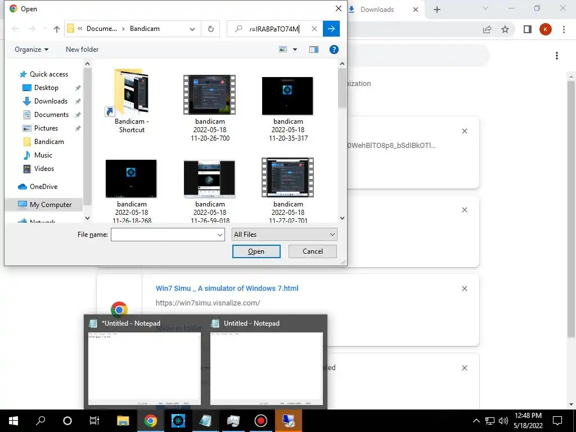The height and width of the screenshot is (432, 576).
Task: Select the Bandicam - Shortcut folder
Action: [x=132, y=100]
